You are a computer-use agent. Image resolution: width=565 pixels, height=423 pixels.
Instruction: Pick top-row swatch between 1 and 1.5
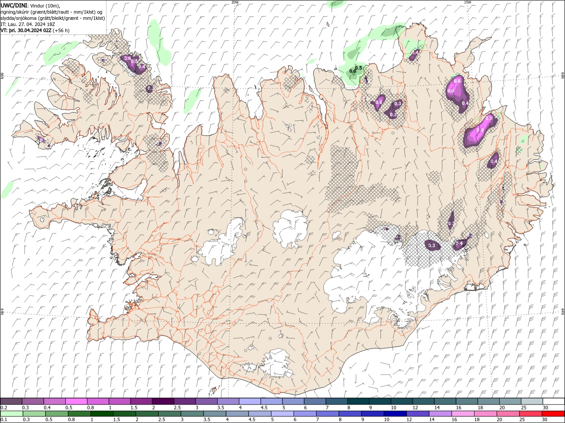pyautogui.click(x=119, y=401)
